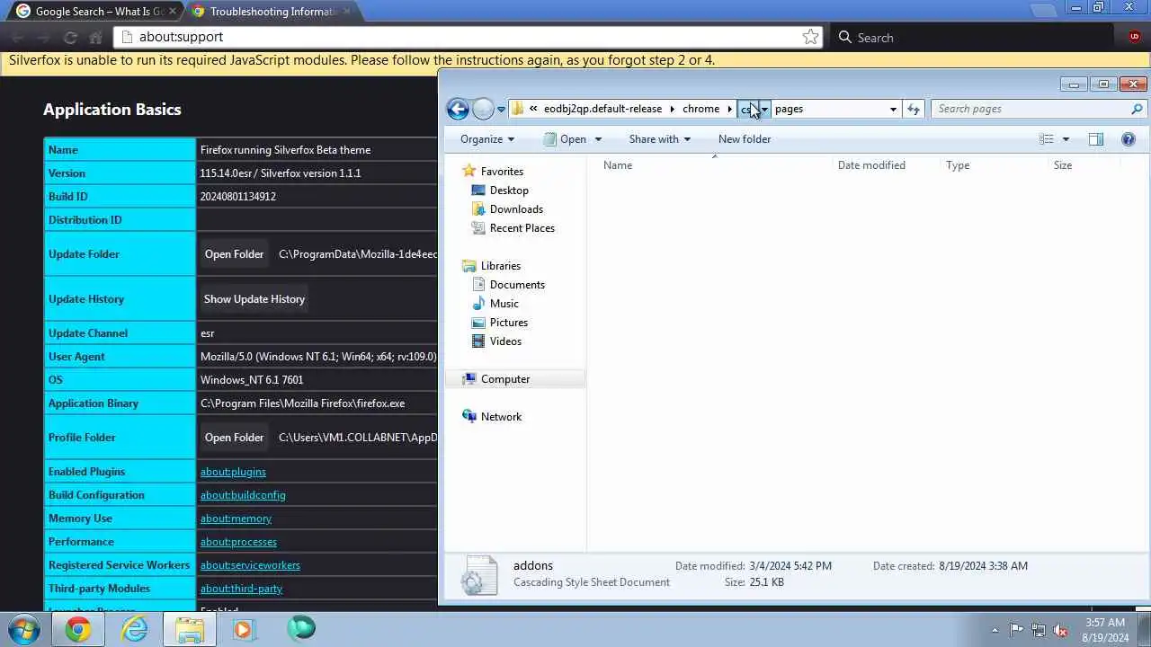Click the magnifier icon in Search pages box
This screenshot has height=647, width=1151.
pos(1137,109)
